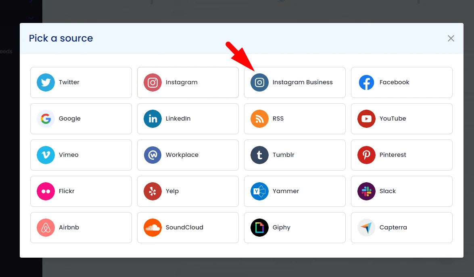Select the Slack logo source

(366, 191)
